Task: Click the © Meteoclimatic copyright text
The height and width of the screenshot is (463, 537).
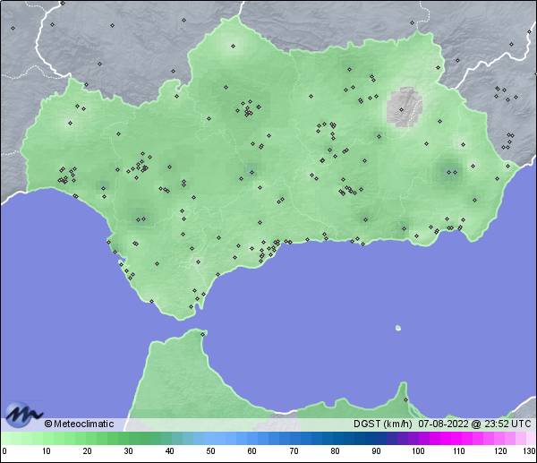Action: coord(79,424)
